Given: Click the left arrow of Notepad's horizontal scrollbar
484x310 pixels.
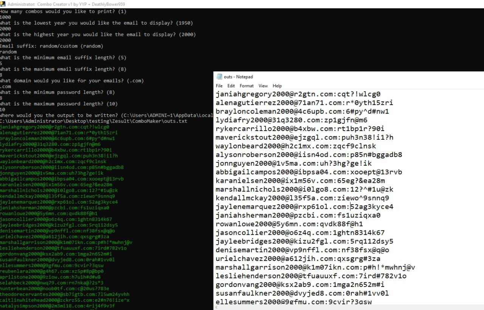Looking at the screenshot, I should [217, 307].
